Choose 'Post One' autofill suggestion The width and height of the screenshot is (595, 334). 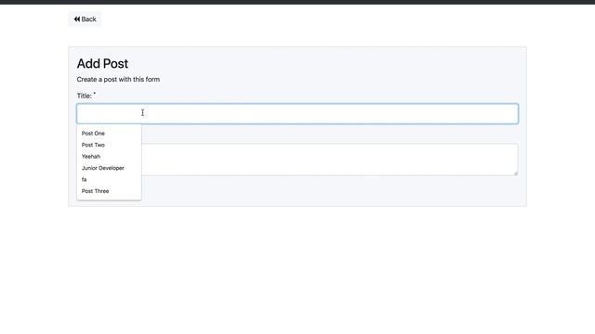(109, 134)
